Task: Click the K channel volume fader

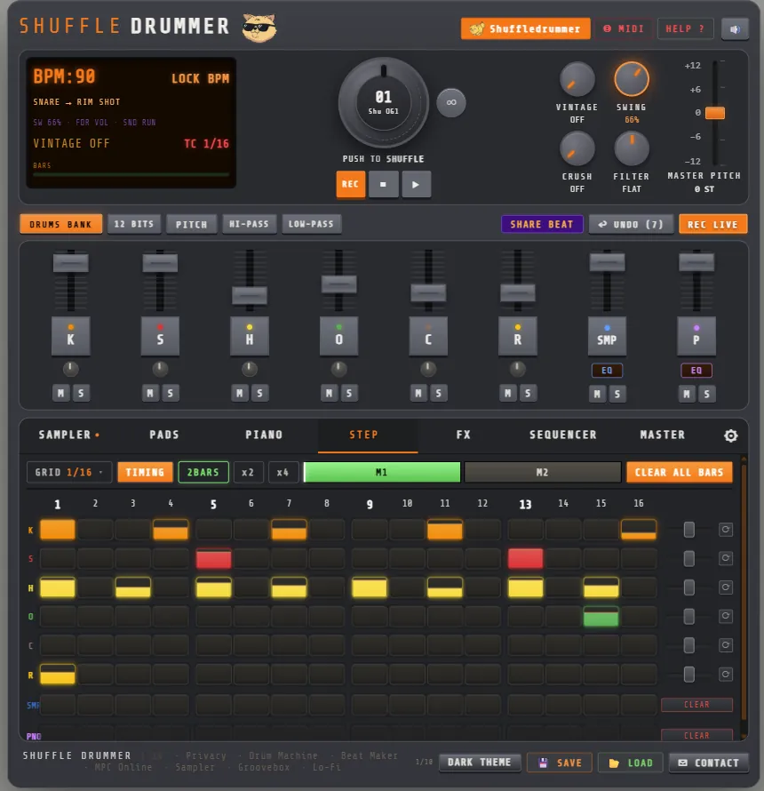Action: (x=70, y=262)
